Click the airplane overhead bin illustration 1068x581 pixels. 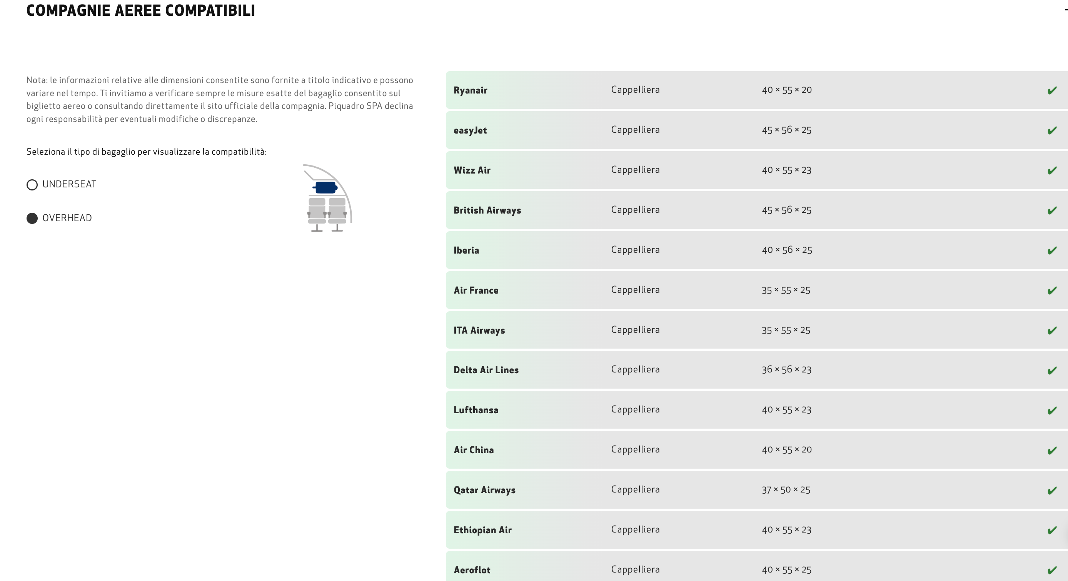tap(327, 198)
